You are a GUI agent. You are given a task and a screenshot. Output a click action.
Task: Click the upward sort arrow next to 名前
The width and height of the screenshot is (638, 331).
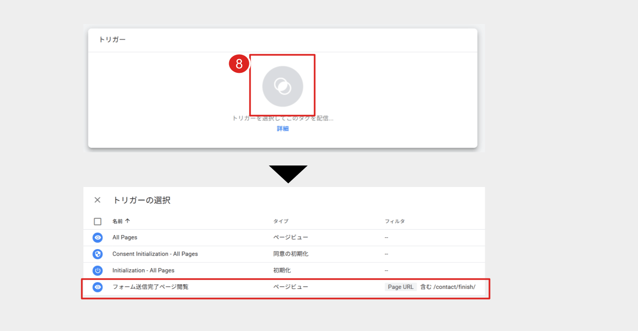128,221
